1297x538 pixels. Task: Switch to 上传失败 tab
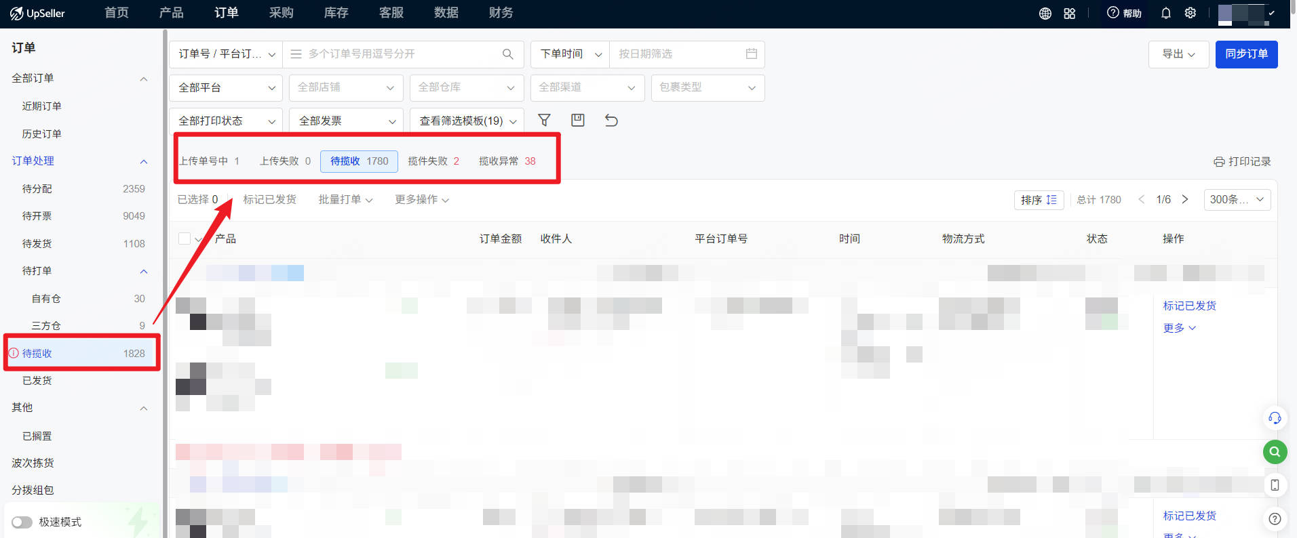pos(285,161)
